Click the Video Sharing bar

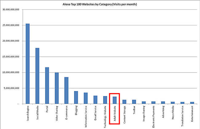pos(57,88)
